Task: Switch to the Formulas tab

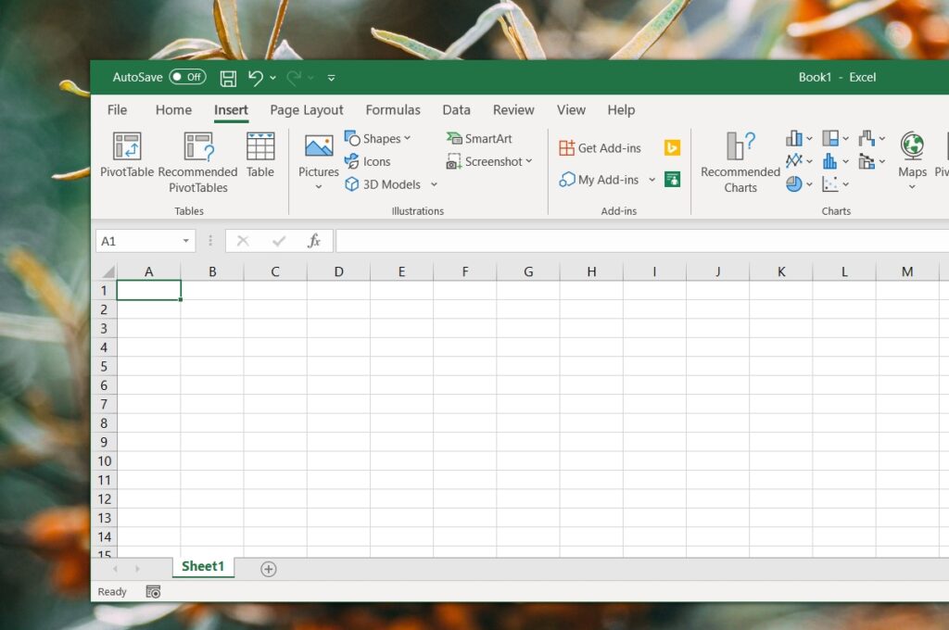Action: tap(393, 109)
